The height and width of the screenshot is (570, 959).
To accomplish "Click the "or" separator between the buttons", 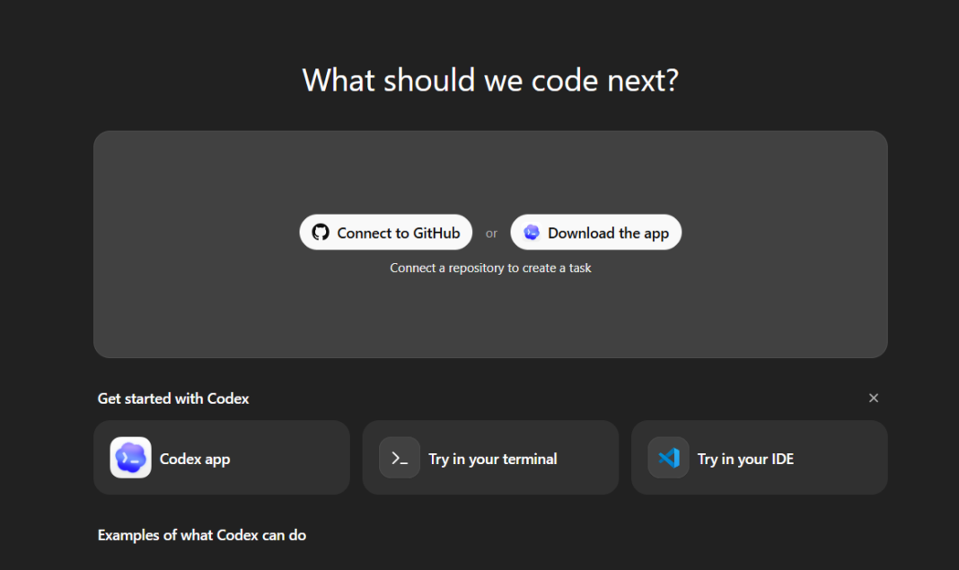I will (491, 233).
